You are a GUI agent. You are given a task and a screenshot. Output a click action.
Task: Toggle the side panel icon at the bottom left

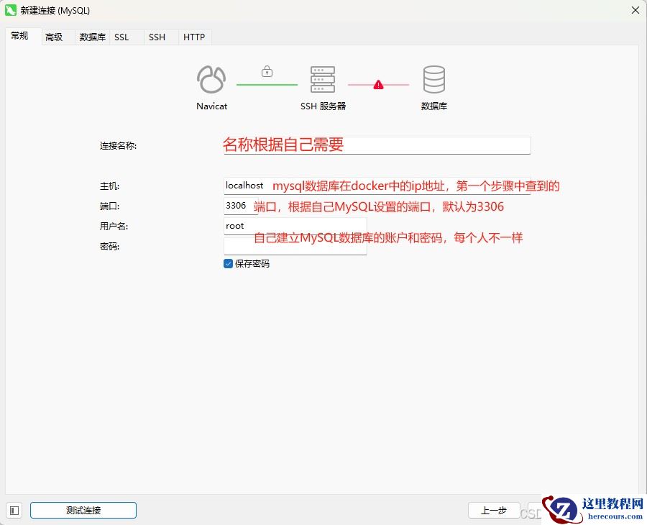(x=14, y=511)
